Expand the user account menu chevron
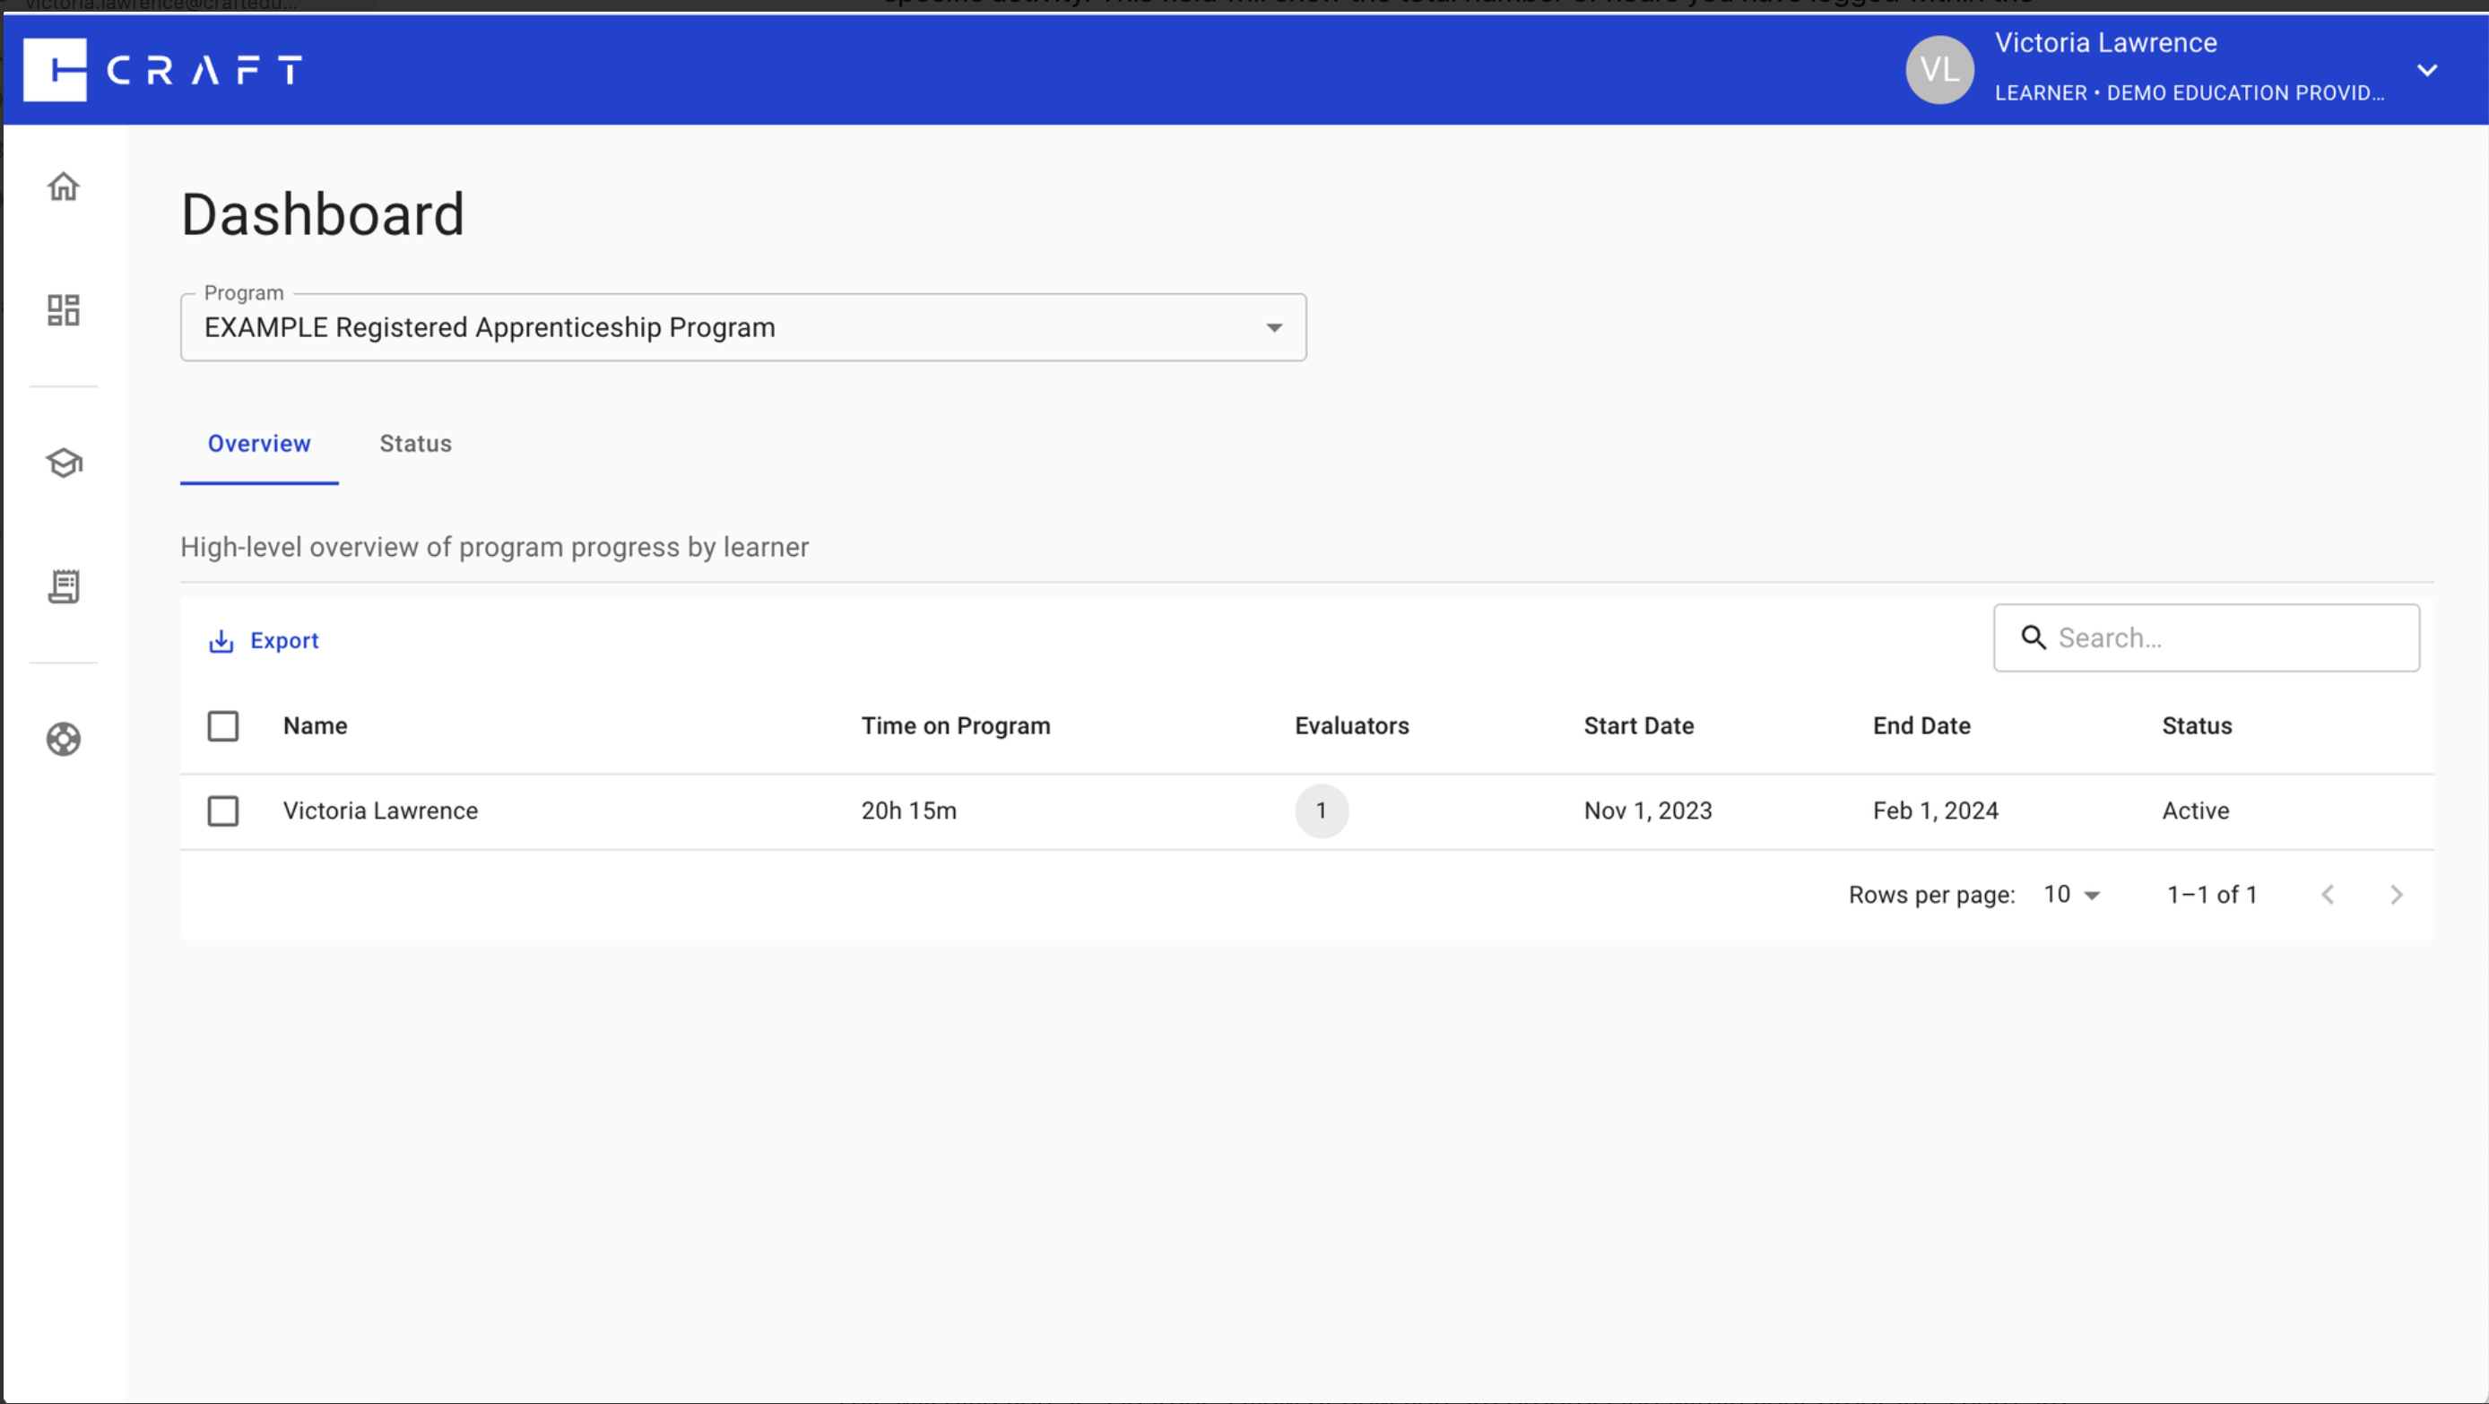This screenshot has height=1404, width=2489. 2427,70
